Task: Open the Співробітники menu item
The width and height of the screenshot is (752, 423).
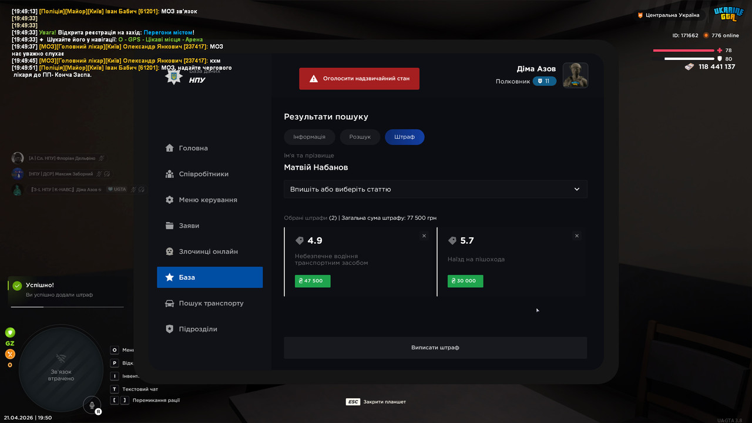Action: pos(210,174)
